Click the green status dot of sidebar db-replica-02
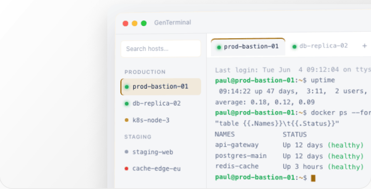Image resolution: width=371 pixels, height=189 pixels. point(126,104)
